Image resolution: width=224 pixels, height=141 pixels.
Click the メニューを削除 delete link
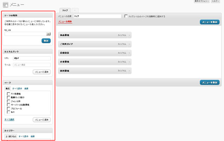click(65, 22)
